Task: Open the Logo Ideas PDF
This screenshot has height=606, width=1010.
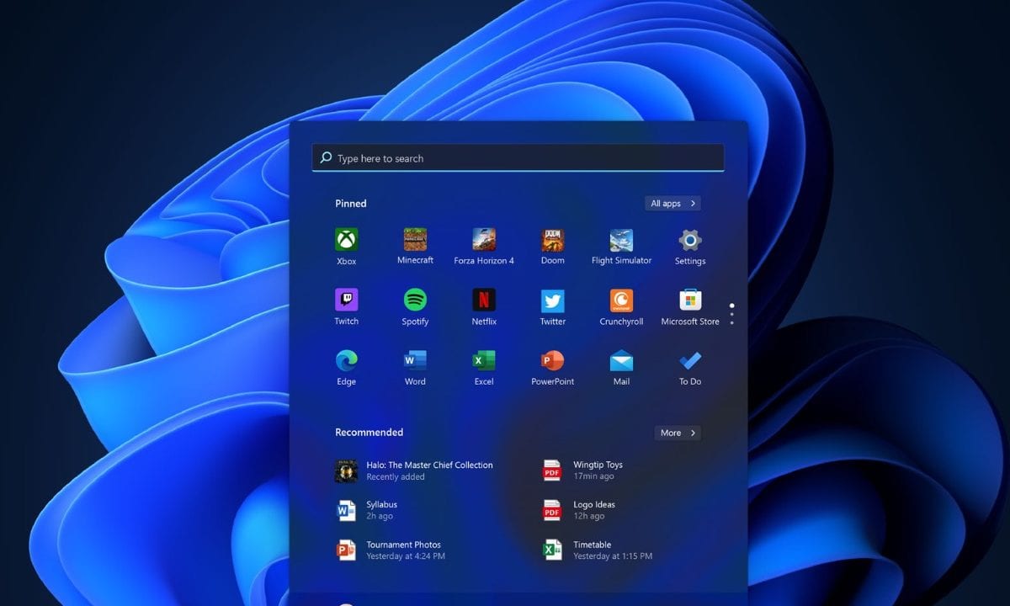Action: point(579,510)
